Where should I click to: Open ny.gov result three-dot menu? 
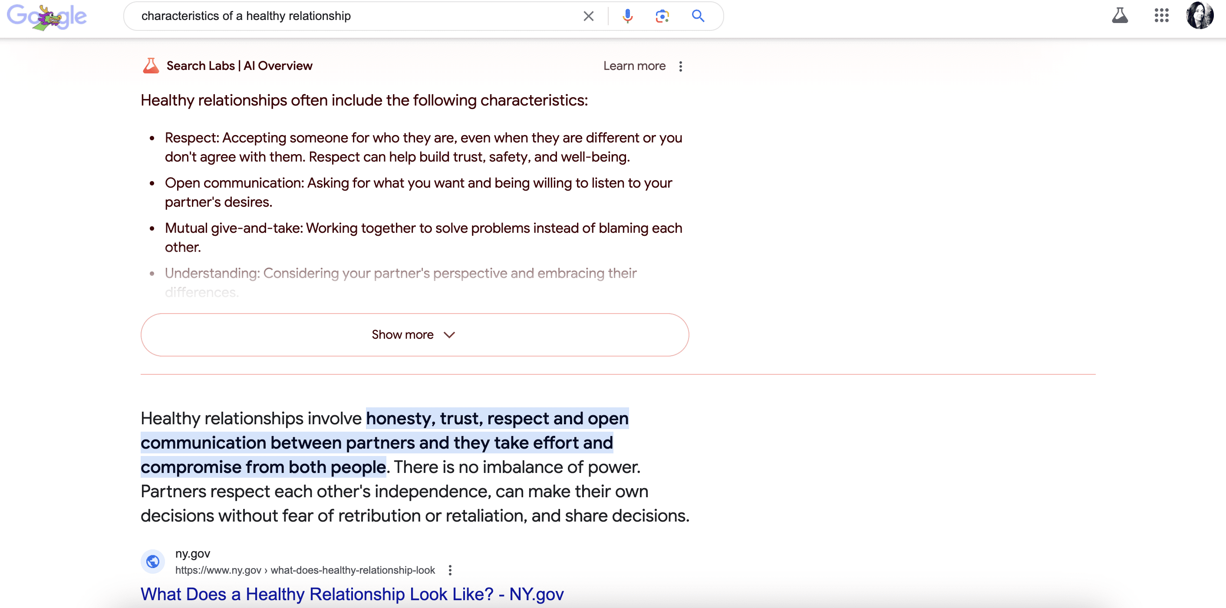(x=450, y=570)
